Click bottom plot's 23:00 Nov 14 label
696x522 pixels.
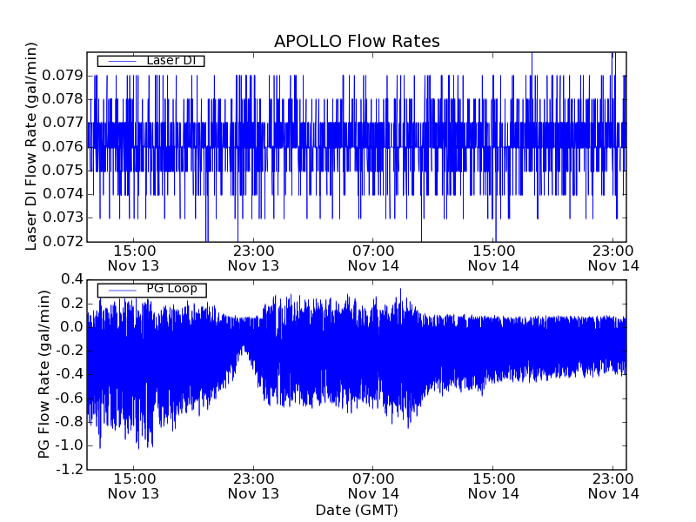tap(613, 486)
